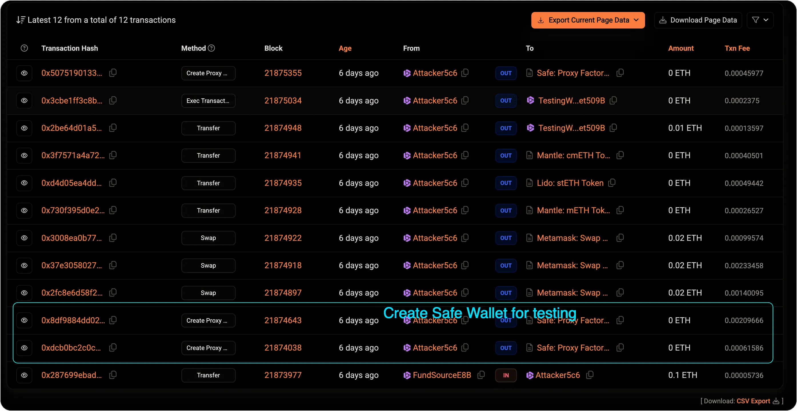Toggle preview eye for transaction 0x8df9884dd02
Viewport: 797px width, 411px height.
pyautogui.click(x=24, y=321)
